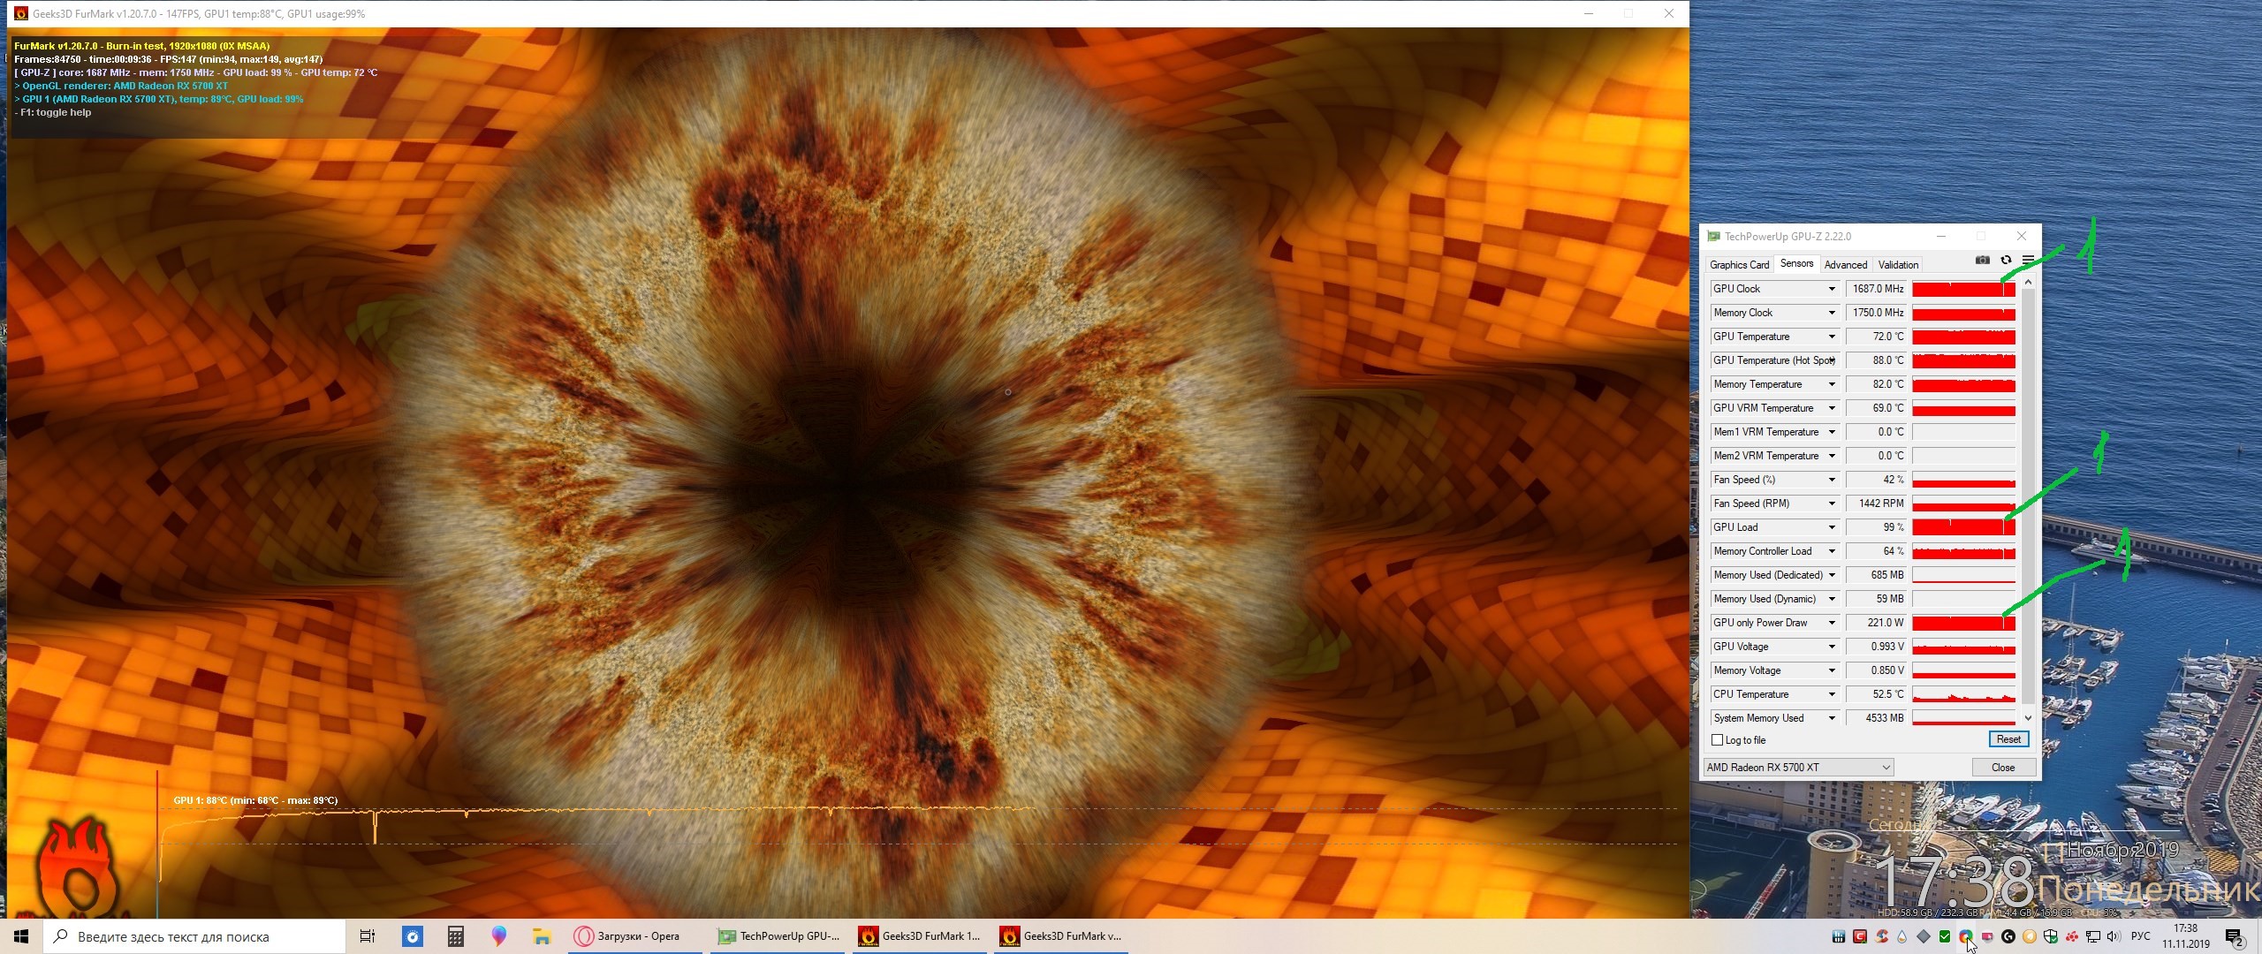
Task: Expand the GPU Clock sensor dropdown
Action: [1832, 289]
